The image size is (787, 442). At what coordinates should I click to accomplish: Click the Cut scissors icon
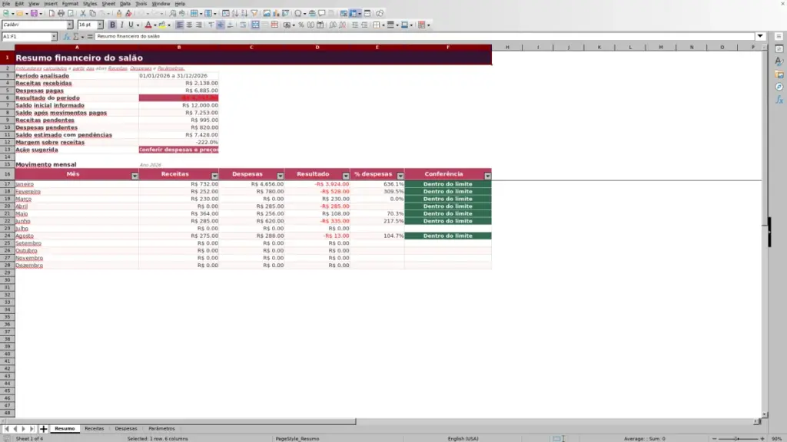pyautogui.click(x=83, y=14)
